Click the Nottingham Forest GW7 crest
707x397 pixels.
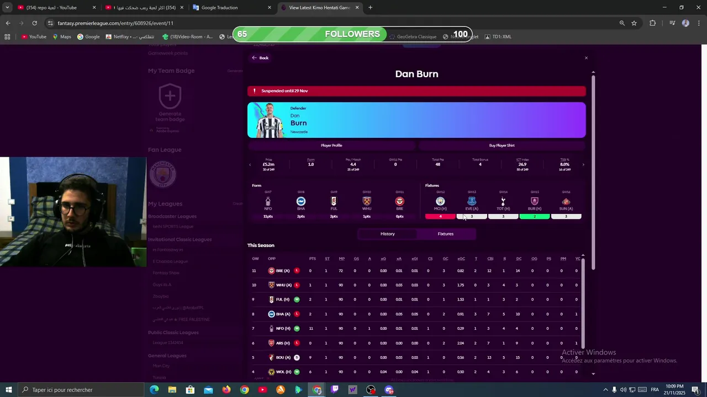[x=268, y=201]
